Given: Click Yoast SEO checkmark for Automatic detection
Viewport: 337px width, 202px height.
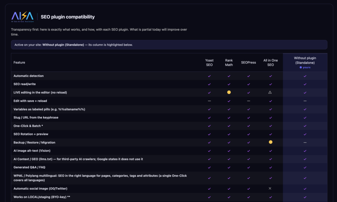Looking at the screenshot, I should (x=209, y=76).
